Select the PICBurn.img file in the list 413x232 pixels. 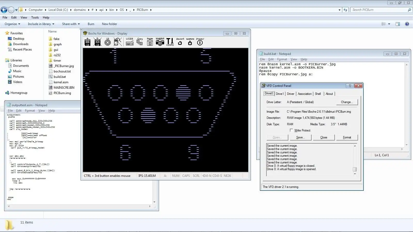[62, 93]
